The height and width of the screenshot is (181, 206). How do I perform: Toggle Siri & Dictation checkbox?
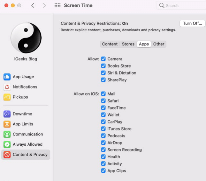[x=103, y=73]
